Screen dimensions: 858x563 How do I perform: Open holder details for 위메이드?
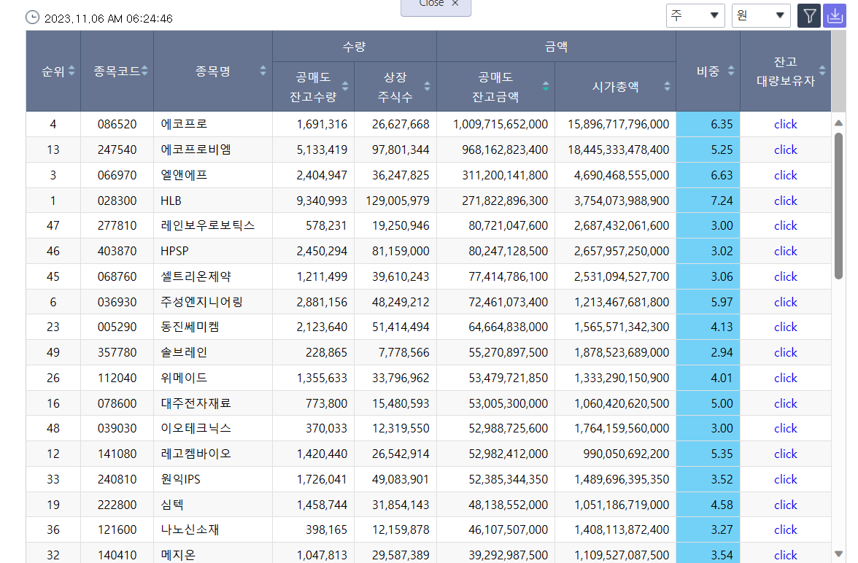785,378
